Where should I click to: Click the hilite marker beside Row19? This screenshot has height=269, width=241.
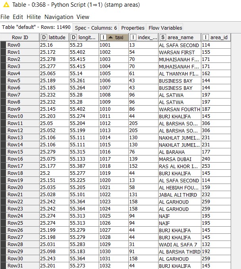point(3,180)
